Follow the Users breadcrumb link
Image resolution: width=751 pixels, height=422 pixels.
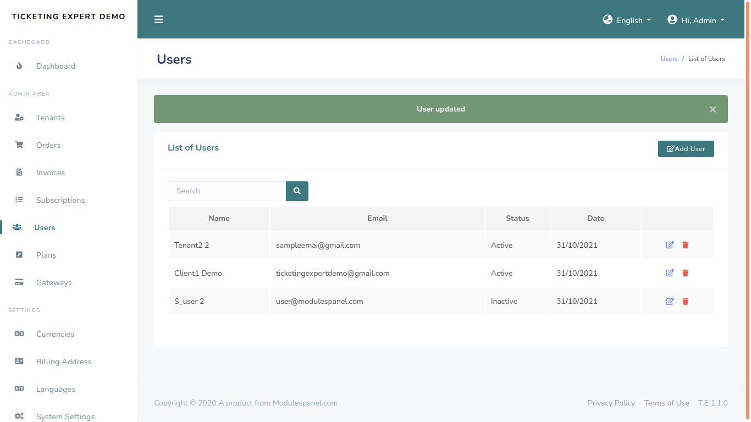coord(669,58)
